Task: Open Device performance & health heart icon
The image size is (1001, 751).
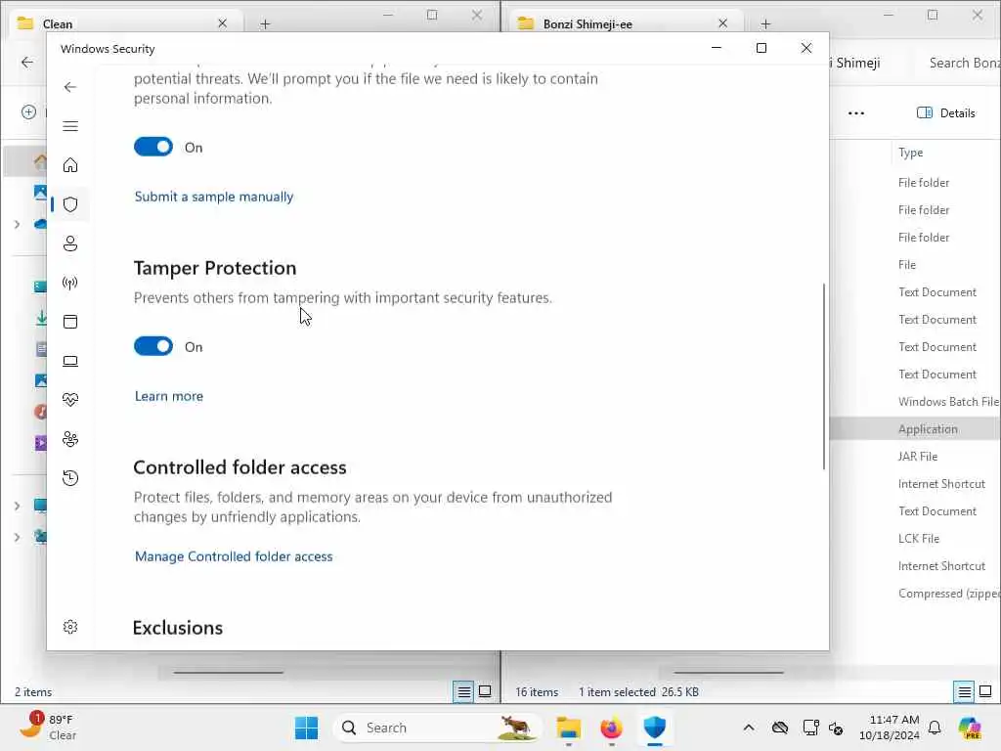Action: coord(70,400)
